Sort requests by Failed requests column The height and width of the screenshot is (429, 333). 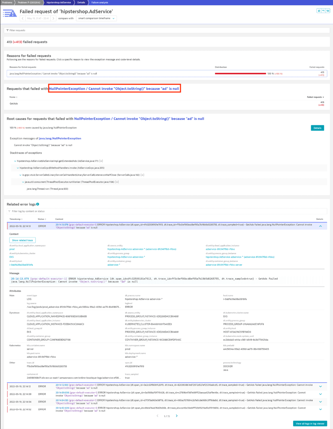(x=315, y=97)
